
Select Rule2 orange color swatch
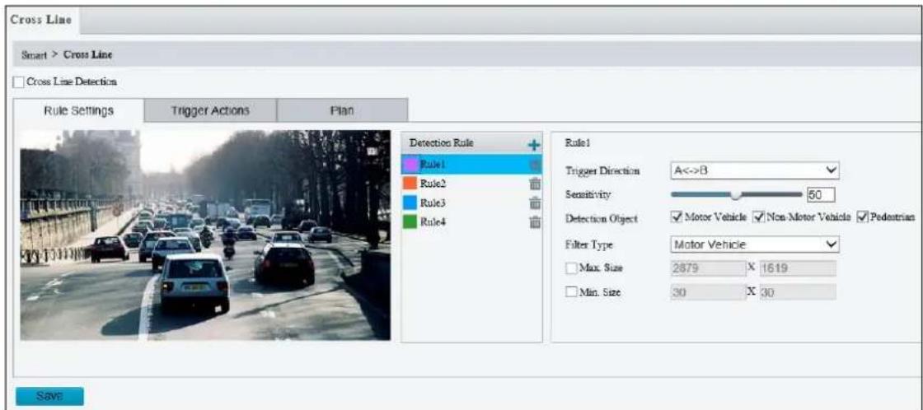click(410, 184)
